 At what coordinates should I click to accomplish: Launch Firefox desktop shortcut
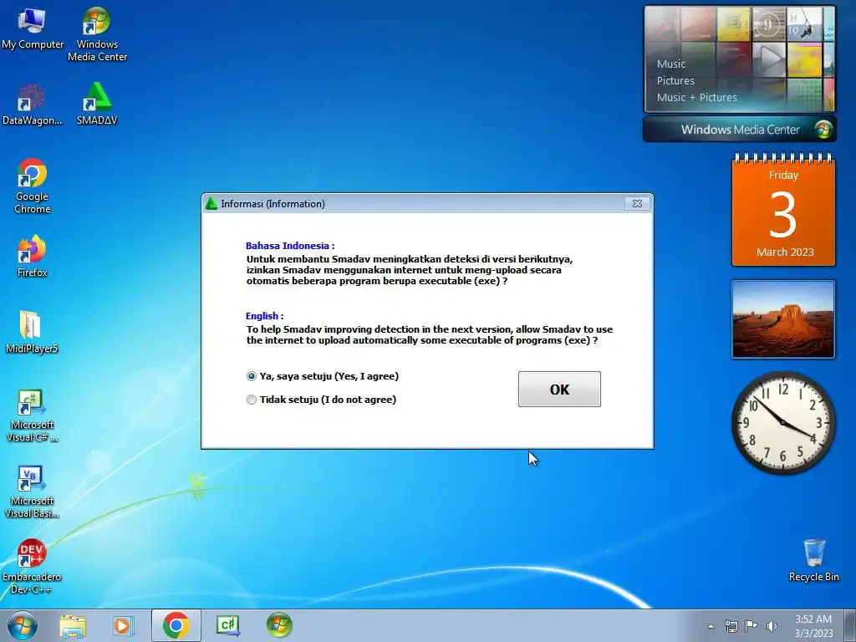32,256
